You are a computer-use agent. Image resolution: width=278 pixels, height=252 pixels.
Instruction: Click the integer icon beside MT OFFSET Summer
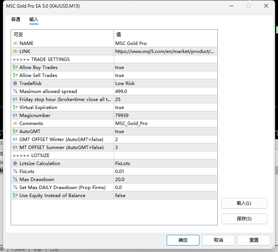click(15, 147)
